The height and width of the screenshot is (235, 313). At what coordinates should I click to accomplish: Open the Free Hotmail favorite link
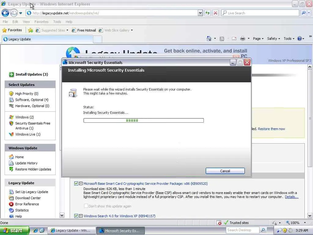pos(84,30)
